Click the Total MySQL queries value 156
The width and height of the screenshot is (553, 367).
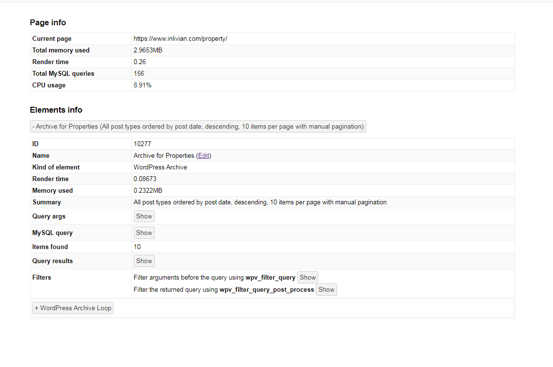(x=139, y=74)
